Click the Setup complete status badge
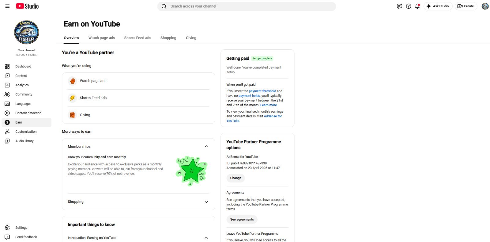The height and width of the screenshot is (242, 490). pos(262,58)
